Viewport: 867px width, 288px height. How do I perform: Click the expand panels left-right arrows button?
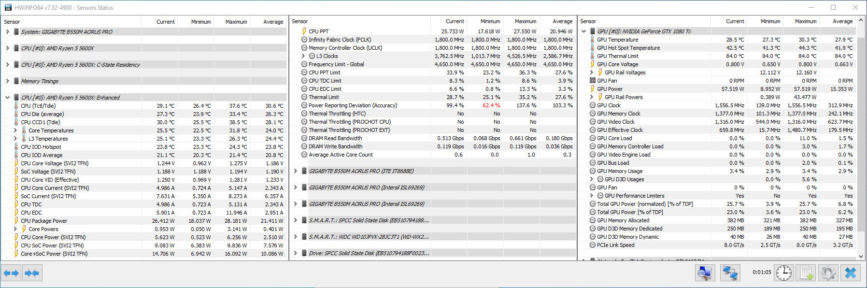[x=11, y=273]
